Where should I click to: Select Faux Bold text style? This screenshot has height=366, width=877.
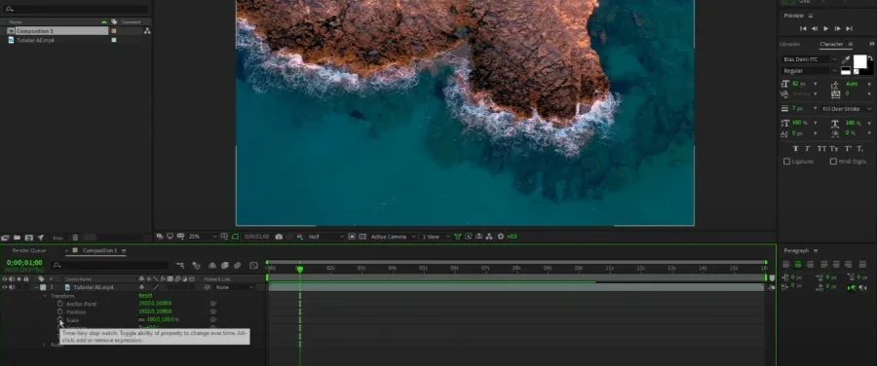pyautogui.click(x=795, y=148)
